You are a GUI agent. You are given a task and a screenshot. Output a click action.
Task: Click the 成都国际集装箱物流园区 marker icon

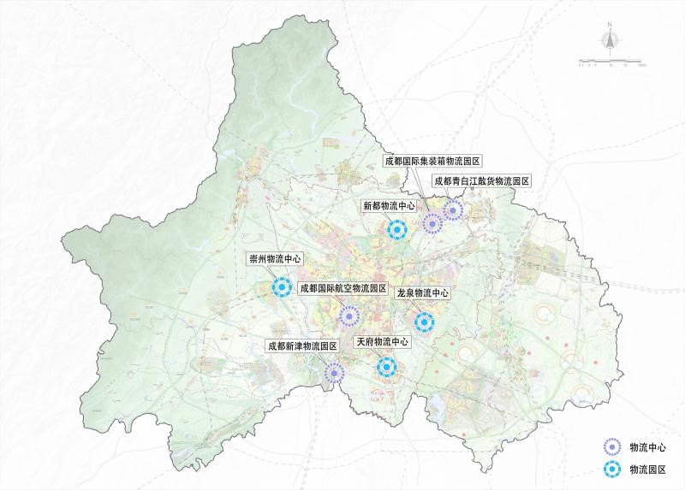[x=432, y=224]
